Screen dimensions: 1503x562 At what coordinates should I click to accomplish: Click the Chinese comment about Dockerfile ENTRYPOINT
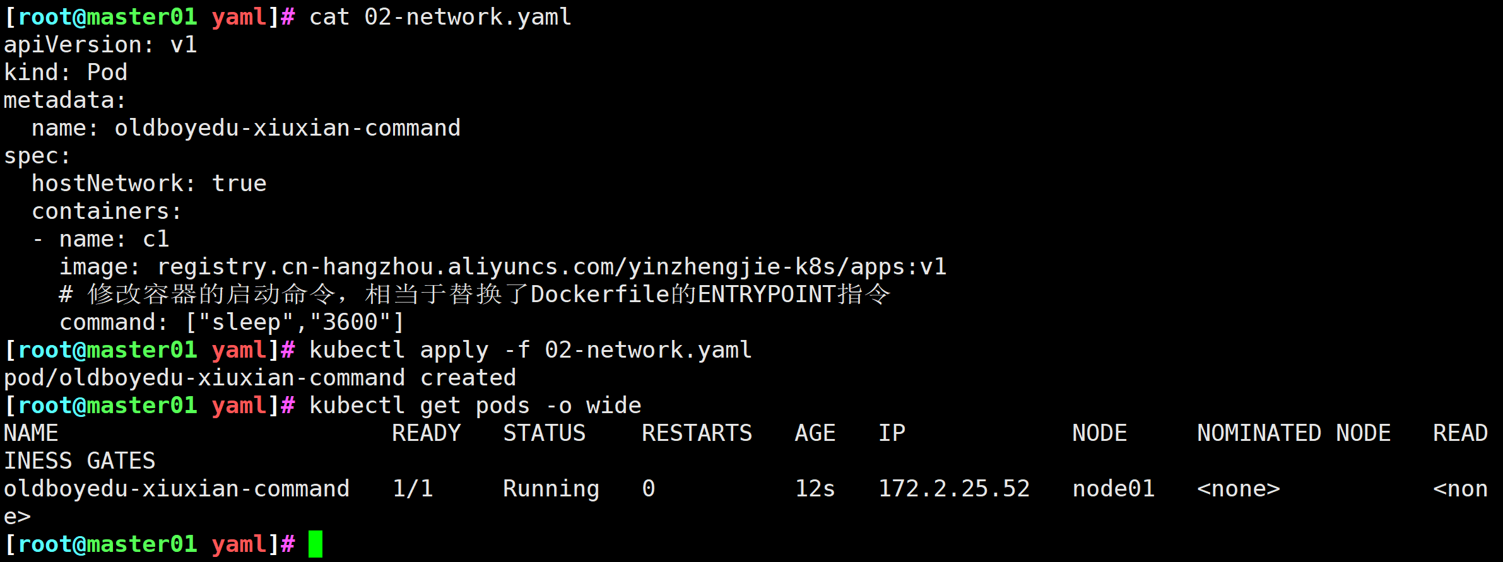click(474, 295)
